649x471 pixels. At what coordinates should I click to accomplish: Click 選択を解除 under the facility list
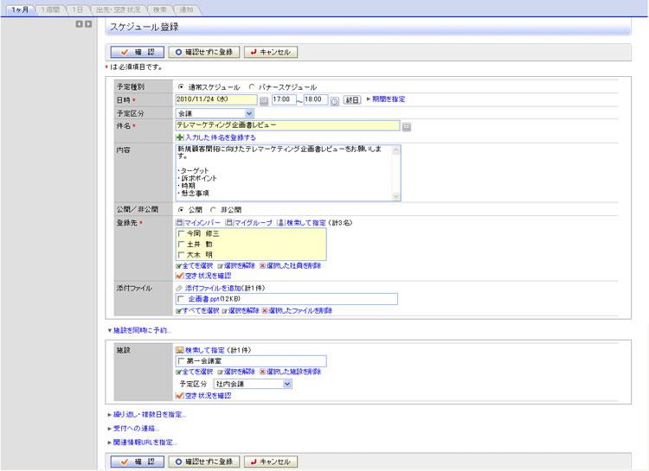[x=239, y=372]
